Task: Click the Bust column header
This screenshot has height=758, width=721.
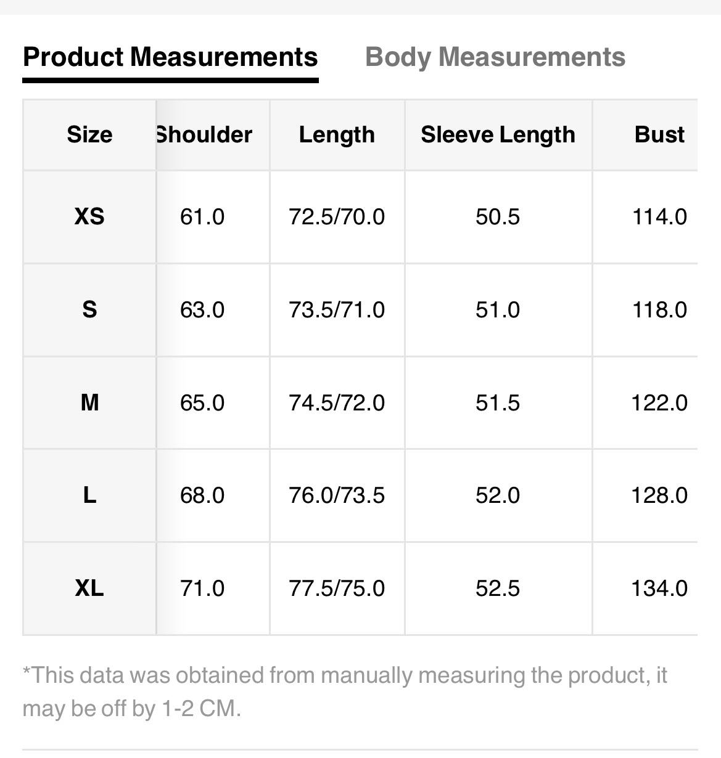Action: coord(659,134)
